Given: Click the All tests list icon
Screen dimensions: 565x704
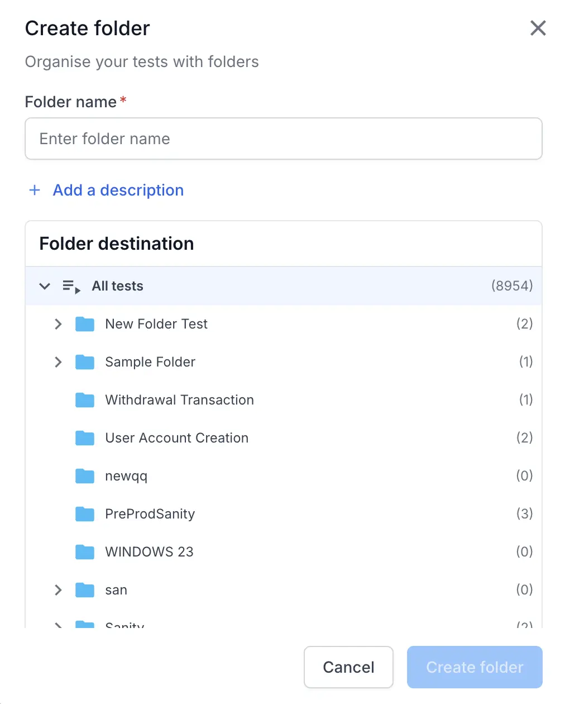Looking at the screenshot, I should [x=71, y=287].
